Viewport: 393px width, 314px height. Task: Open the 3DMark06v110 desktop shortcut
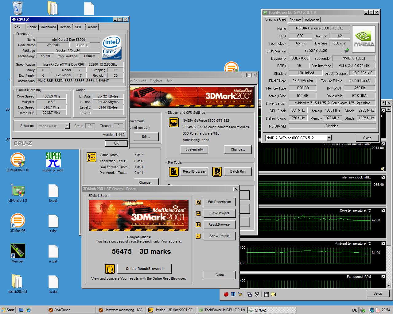[x=18, y=162]
